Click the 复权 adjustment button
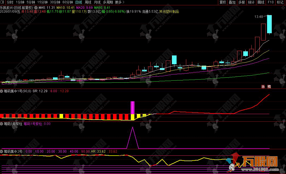Image resolution: width=286 pixels, height=174 pixels. coord(223,2)
